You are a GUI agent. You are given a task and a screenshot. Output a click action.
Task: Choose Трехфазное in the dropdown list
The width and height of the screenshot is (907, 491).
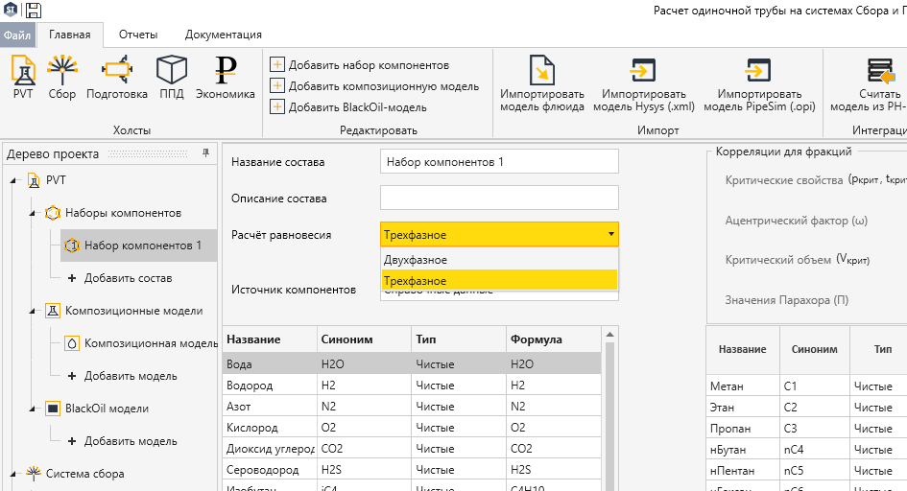pos(499,281)
